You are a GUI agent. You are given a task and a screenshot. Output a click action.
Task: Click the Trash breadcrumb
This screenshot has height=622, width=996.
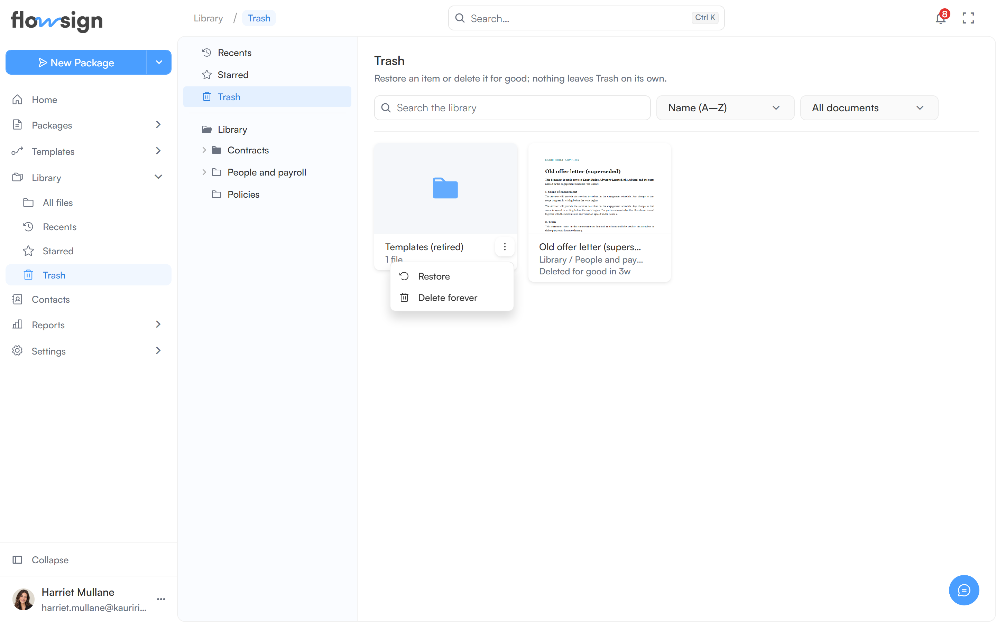tap(259, 18)
